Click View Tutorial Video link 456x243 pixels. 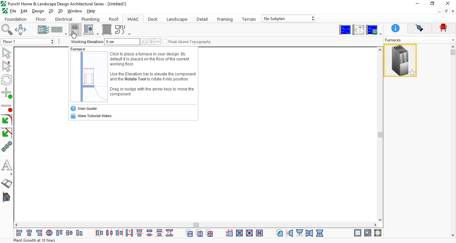94,116
